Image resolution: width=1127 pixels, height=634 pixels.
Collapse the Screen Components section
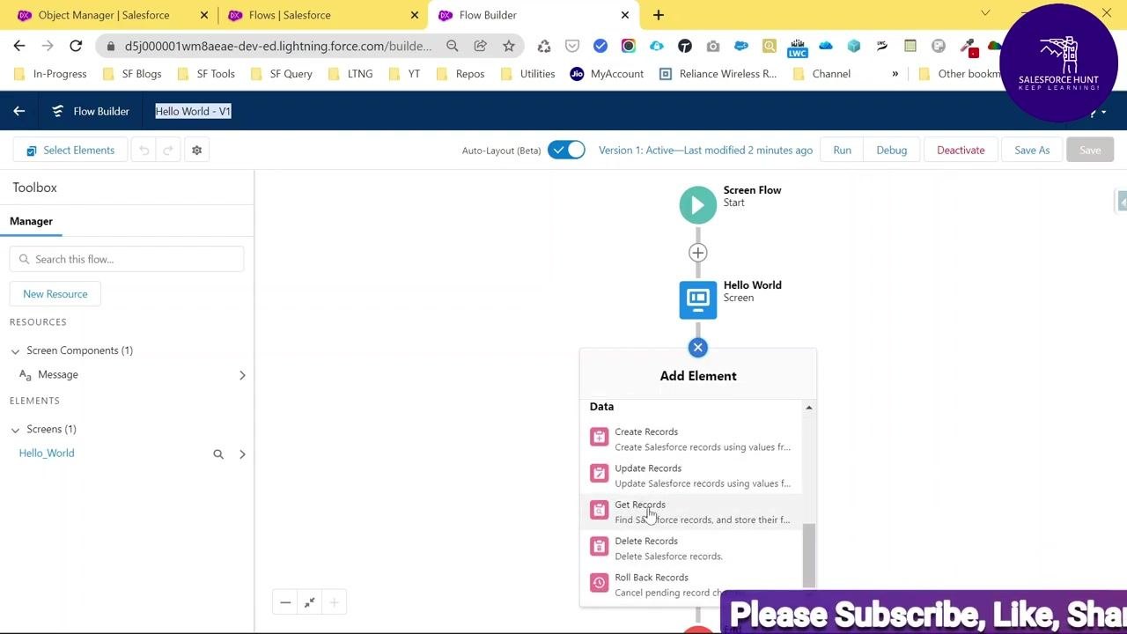[15, 351]
